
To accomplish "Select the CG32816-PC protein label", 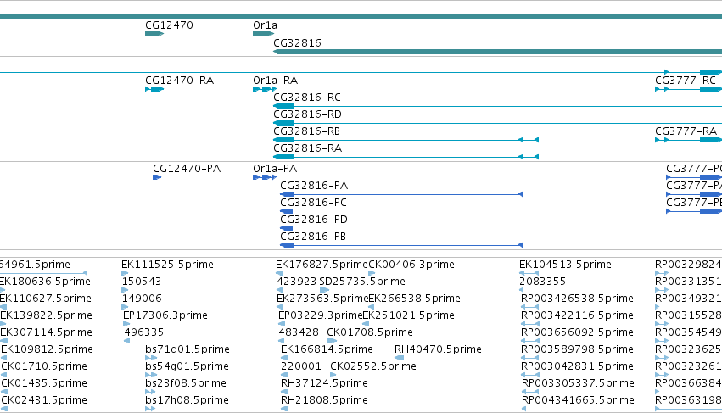I will click(314, 203).
